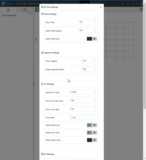This screenshot has height=160, width=146.
Task: Open the Show Title dropdown
Action: coord(87,22)
